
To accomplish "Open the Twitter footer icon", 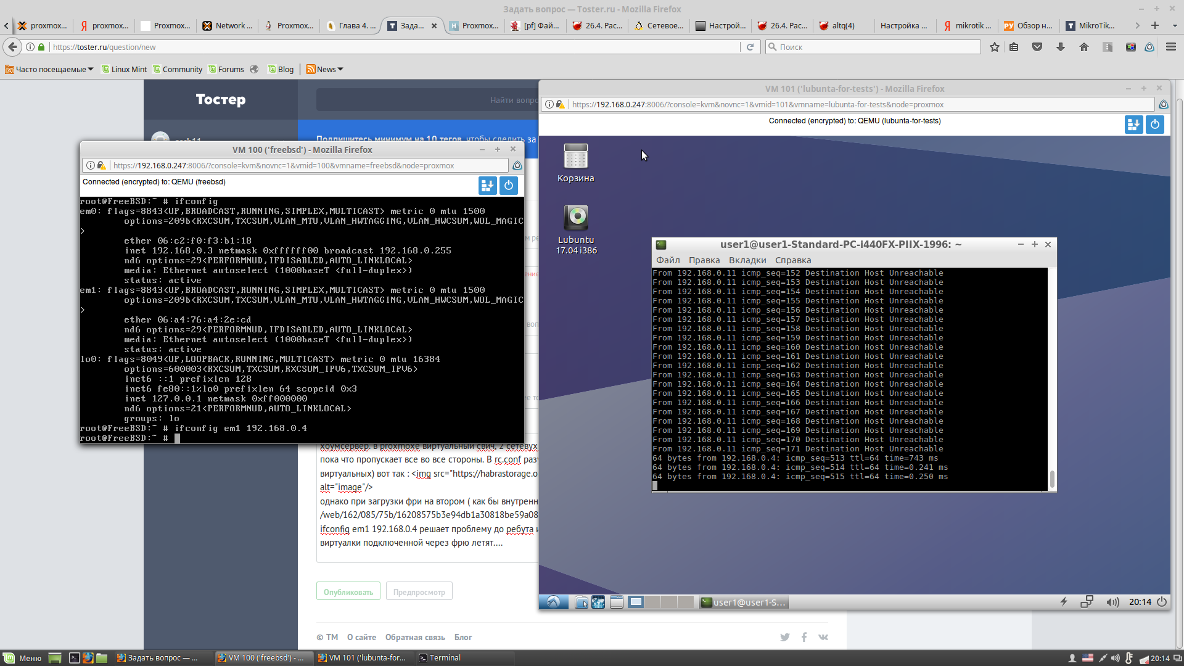I will coord(784,637).
